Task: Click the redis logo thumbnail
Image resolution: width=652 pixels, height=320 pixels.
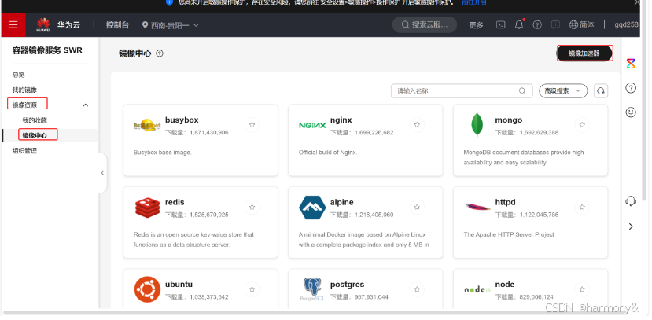Action: pos(147,208)
